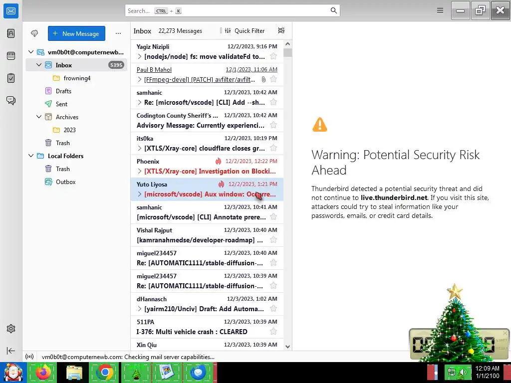The width and height of the screenshot is (511, 383).
Task: Click the volume tray icon
Action: click(x=463, y=373)
